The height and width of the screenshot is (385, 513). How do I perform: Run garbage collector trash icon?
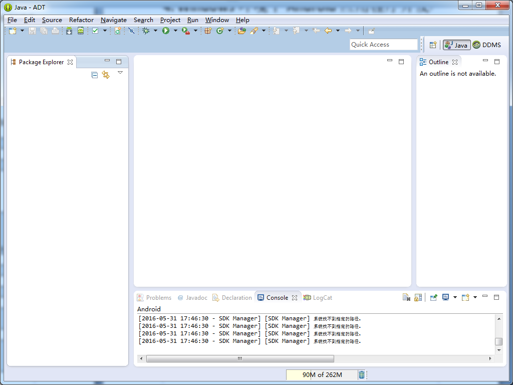tap(362, 375)
